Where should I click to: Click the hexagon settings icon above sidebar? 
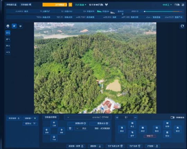(x=8, y=26)
